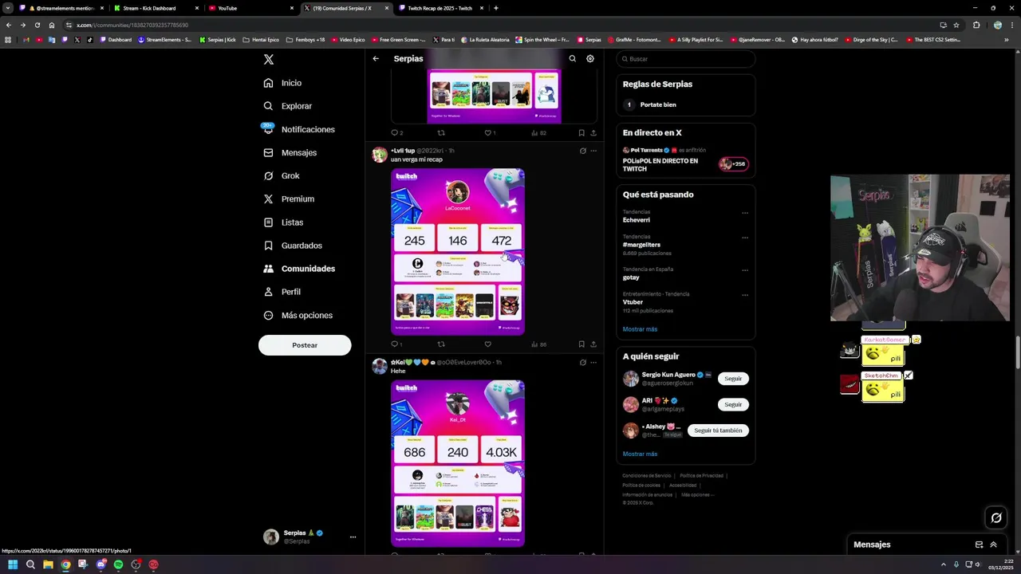Open the X logo home icon

269,59
